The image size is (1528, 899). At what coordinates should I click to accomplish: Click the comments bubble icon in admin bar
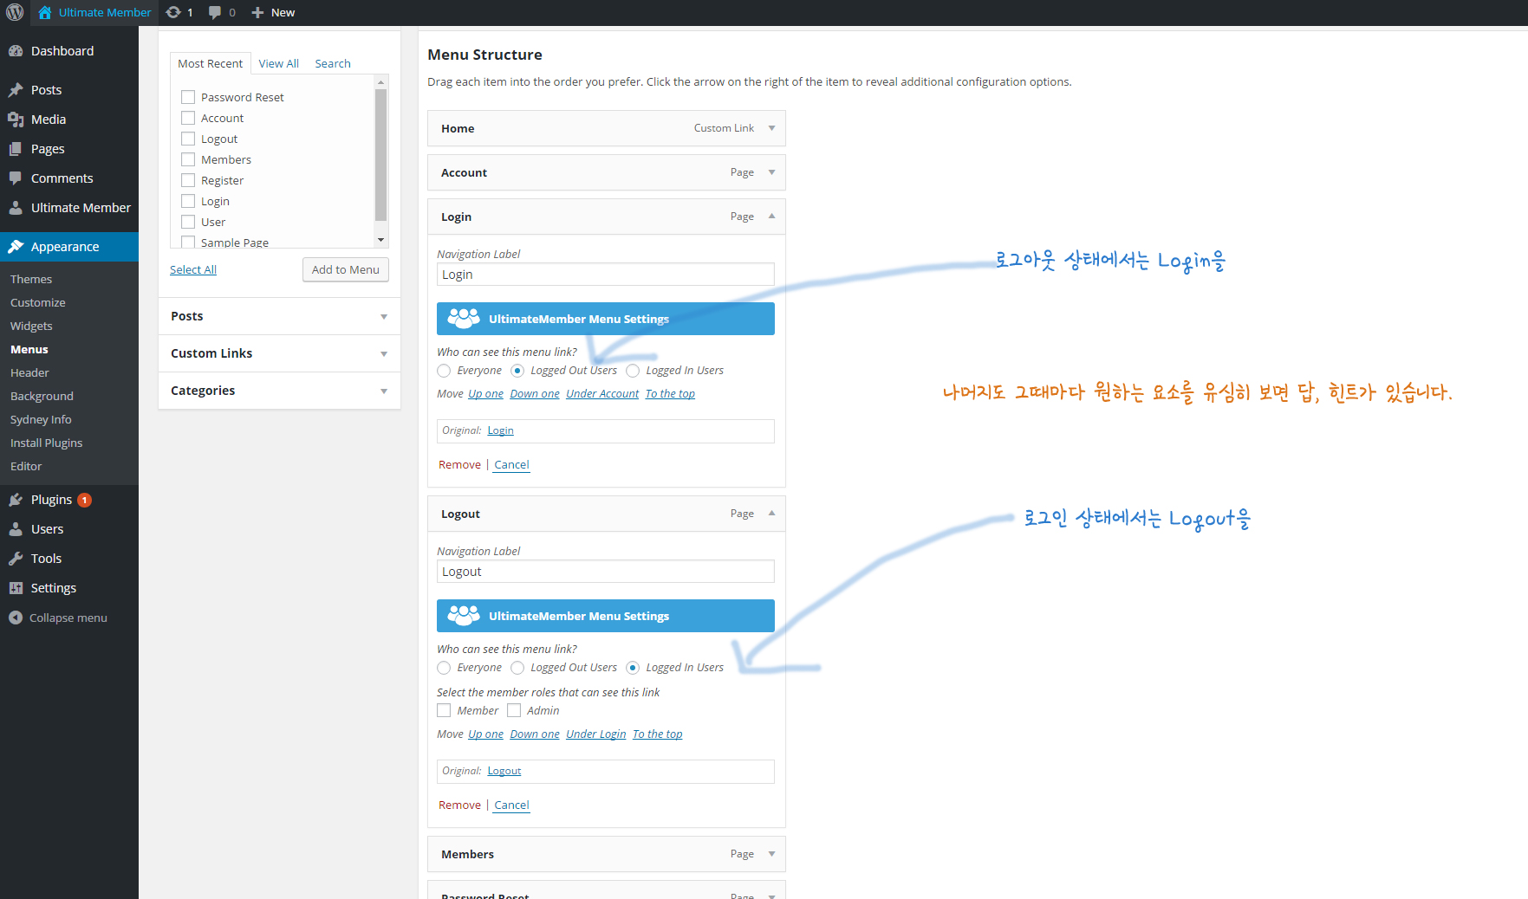tap(215, 12)
